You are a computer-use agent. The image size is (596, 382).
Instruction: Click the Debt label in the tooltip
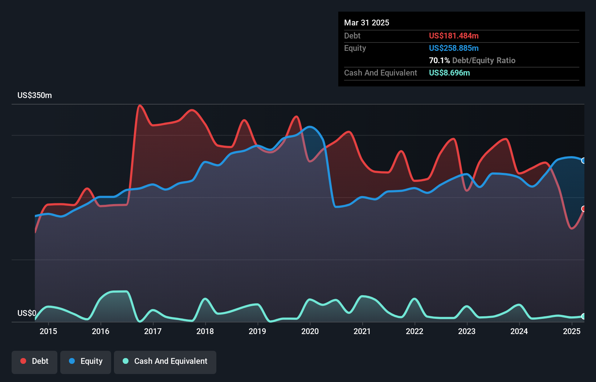click(x=352, y=36)
